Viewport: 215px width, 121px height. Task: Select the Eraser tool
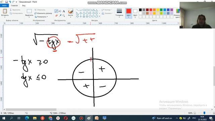(56, 16)
